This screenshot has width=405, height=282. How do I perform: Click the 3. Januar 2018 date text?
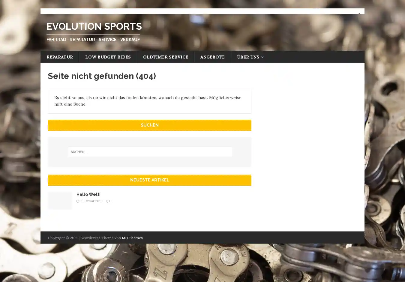91,201
